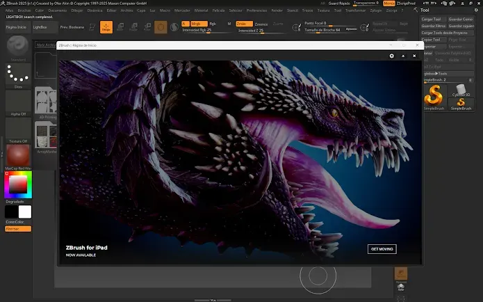The height and width of the screenshot is (302, 483).
Task: Open the Textura menu
Action: [x=323, y=10]
